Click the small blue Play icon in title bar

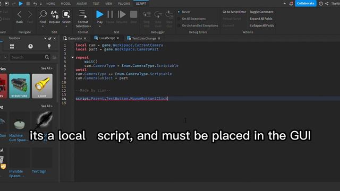coord(21,4)
